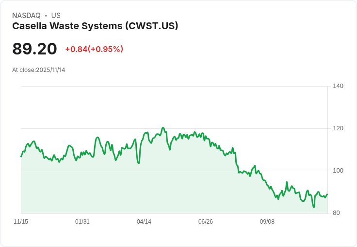Click the 80 price axis label
Viewport: 357px width, 247px height.
(x=336, y=213)
